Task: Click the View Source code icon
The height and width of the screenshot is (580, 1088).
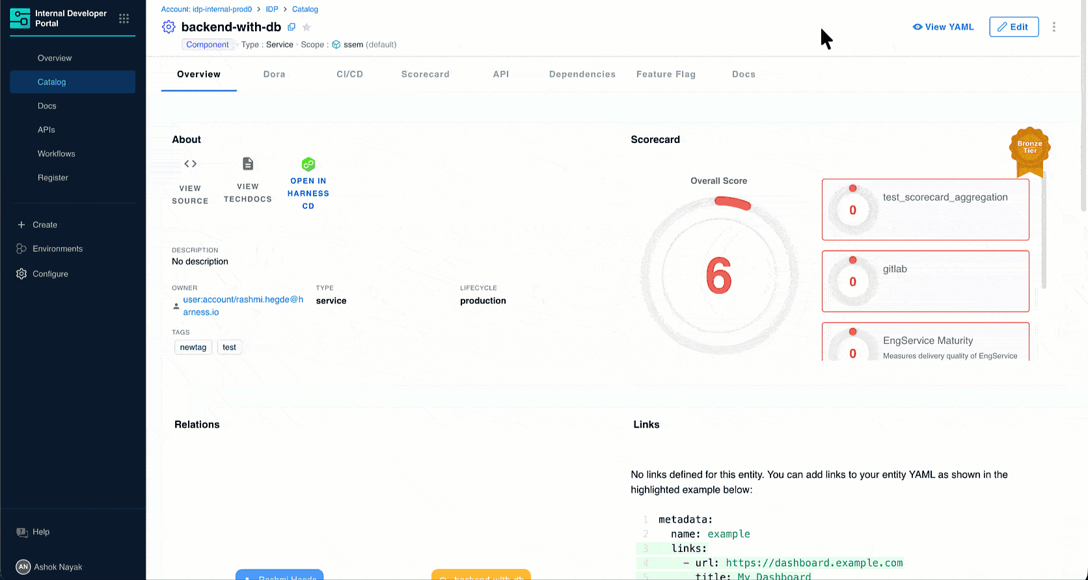Action: (x=190, y=164)
